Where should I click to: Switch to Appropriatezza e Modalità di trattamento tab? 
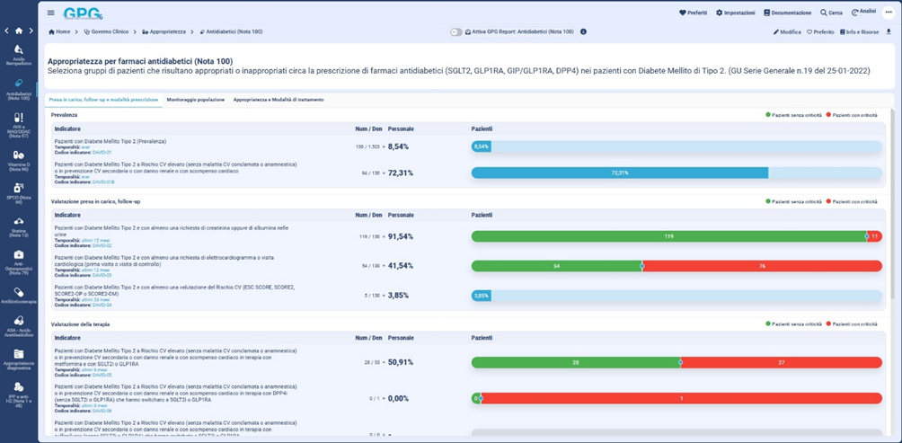(x=278, y=100)
